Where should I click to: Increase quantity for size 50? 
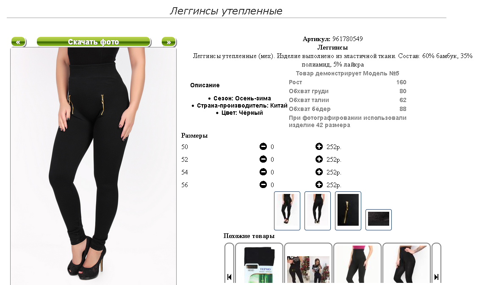click(319, 147)
